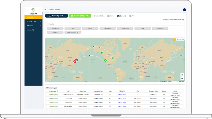Click the Origin Port column header
The height and width of the screenshot is (119, 212).
coord(83,91)
